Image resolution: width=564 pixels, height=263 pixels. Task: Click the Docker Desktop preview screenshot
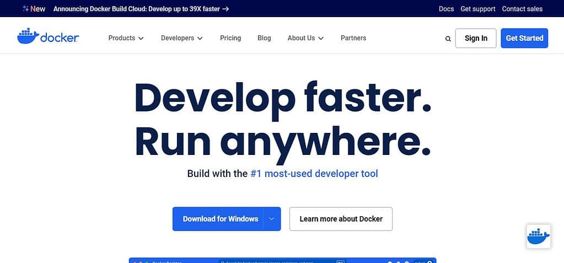282,260
